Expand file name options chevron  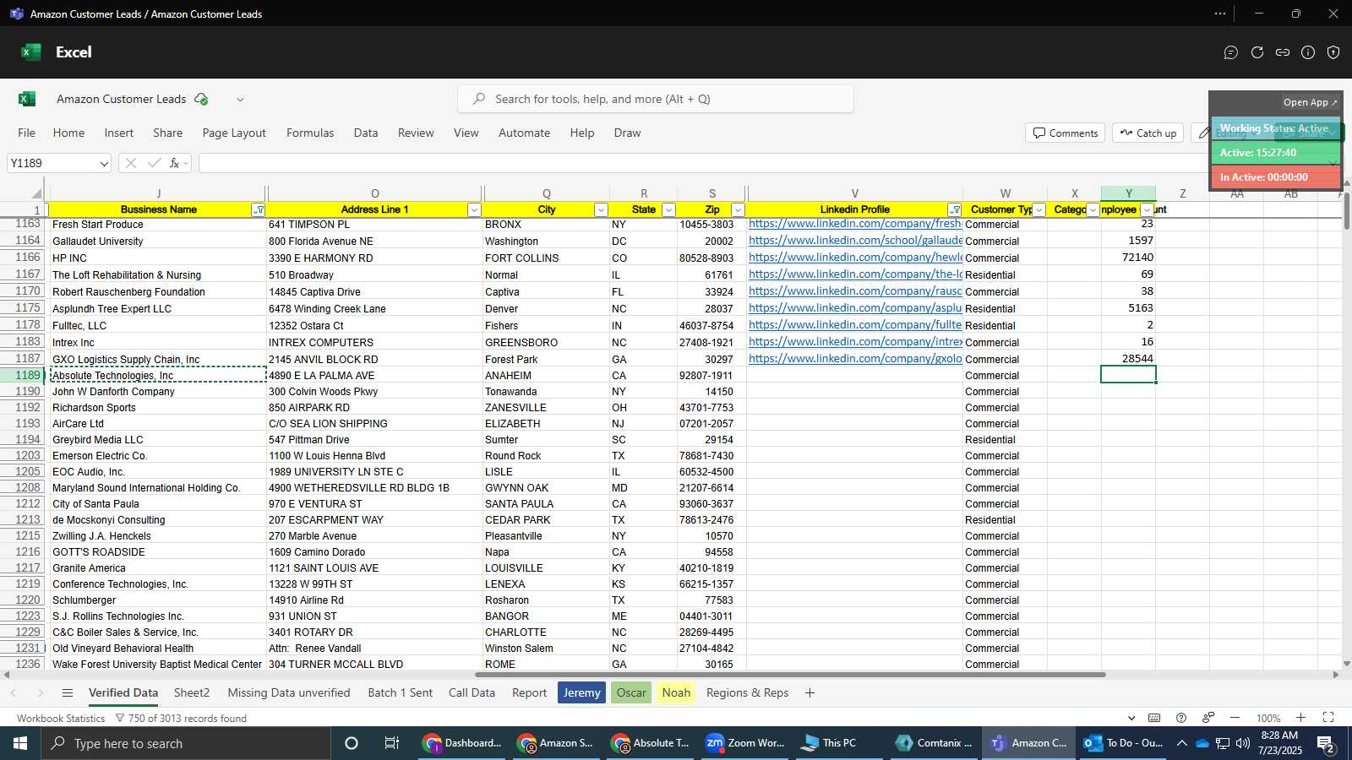240,100
